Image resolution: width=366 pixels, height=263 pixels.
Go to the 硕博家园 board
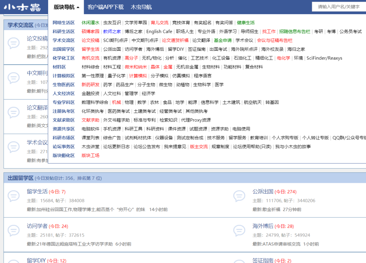[90, 31]
